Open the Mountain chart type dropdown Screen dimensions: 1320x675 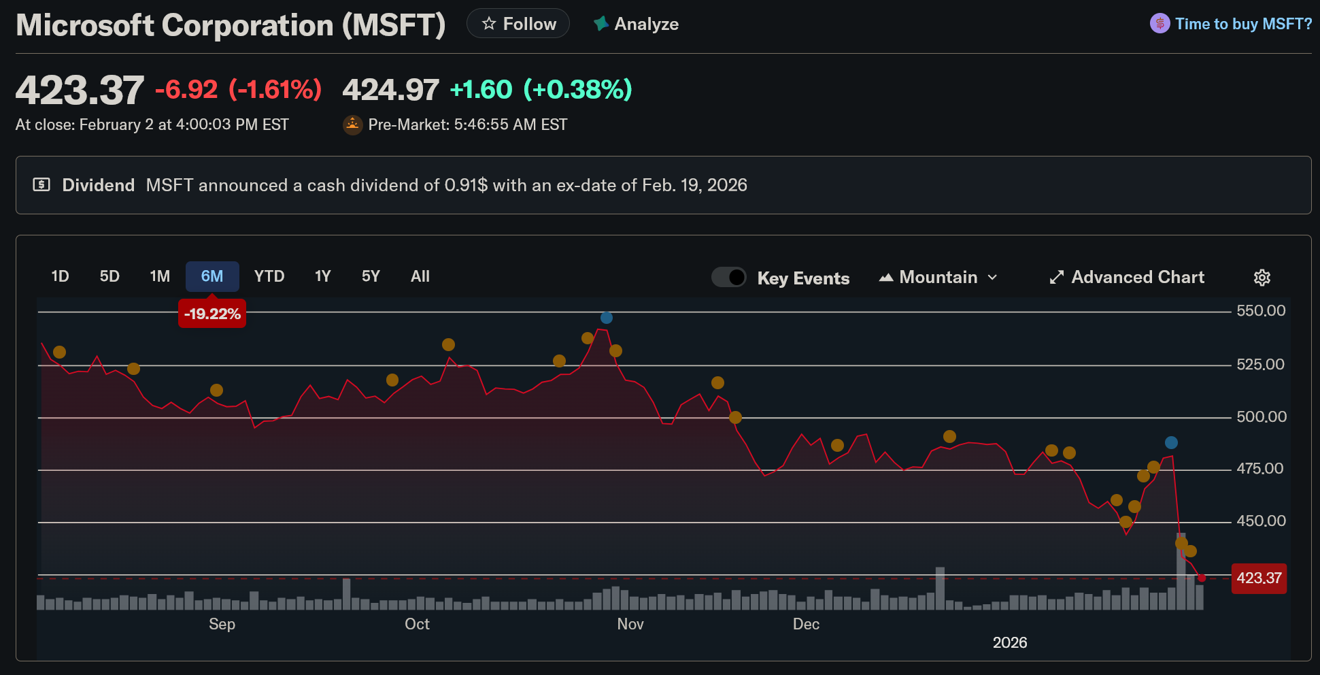coord(938,278)
